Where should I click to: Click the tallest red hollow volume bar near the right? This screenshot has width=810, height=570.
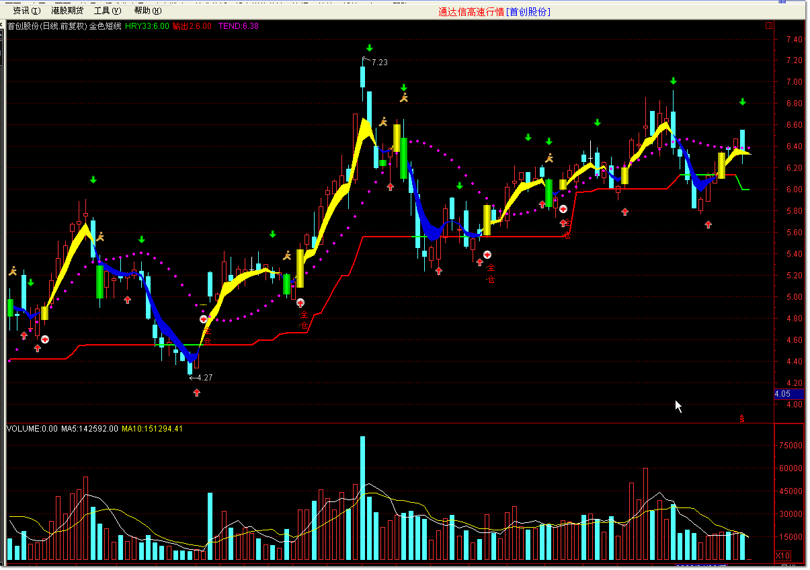click(x=645, y=514)
